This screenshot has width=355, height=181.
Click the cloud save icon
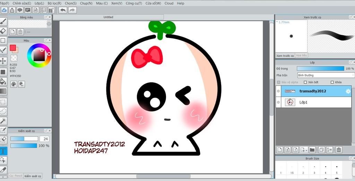tap(4, 10)
